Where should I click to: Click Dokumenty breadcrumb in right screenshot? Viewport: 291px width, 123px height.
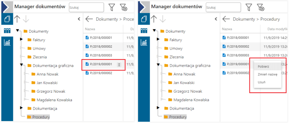(x=244, y=19)
